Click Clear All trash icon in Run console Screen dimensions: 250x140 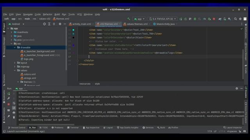(14, 117)
